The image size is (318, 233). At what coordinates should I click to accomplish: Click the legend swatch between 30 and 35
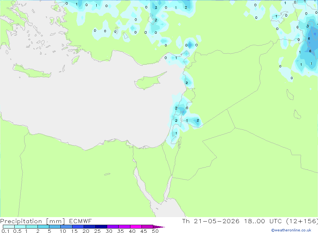coord(113,227)
